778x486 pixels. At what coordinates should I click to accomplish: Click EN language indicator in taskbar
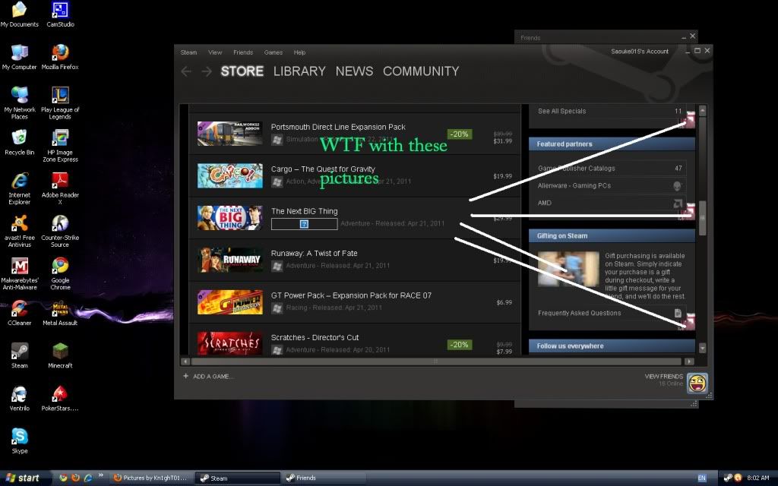coord(701,478)
